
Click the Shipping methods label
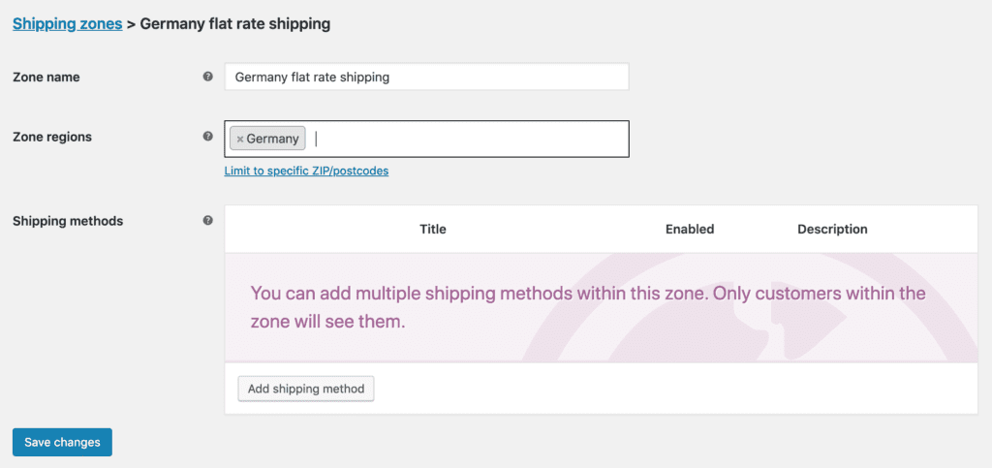68,221
